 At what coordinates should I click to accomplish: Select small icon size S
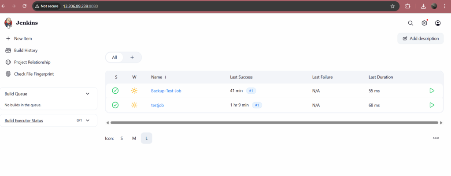pos(122,138)
